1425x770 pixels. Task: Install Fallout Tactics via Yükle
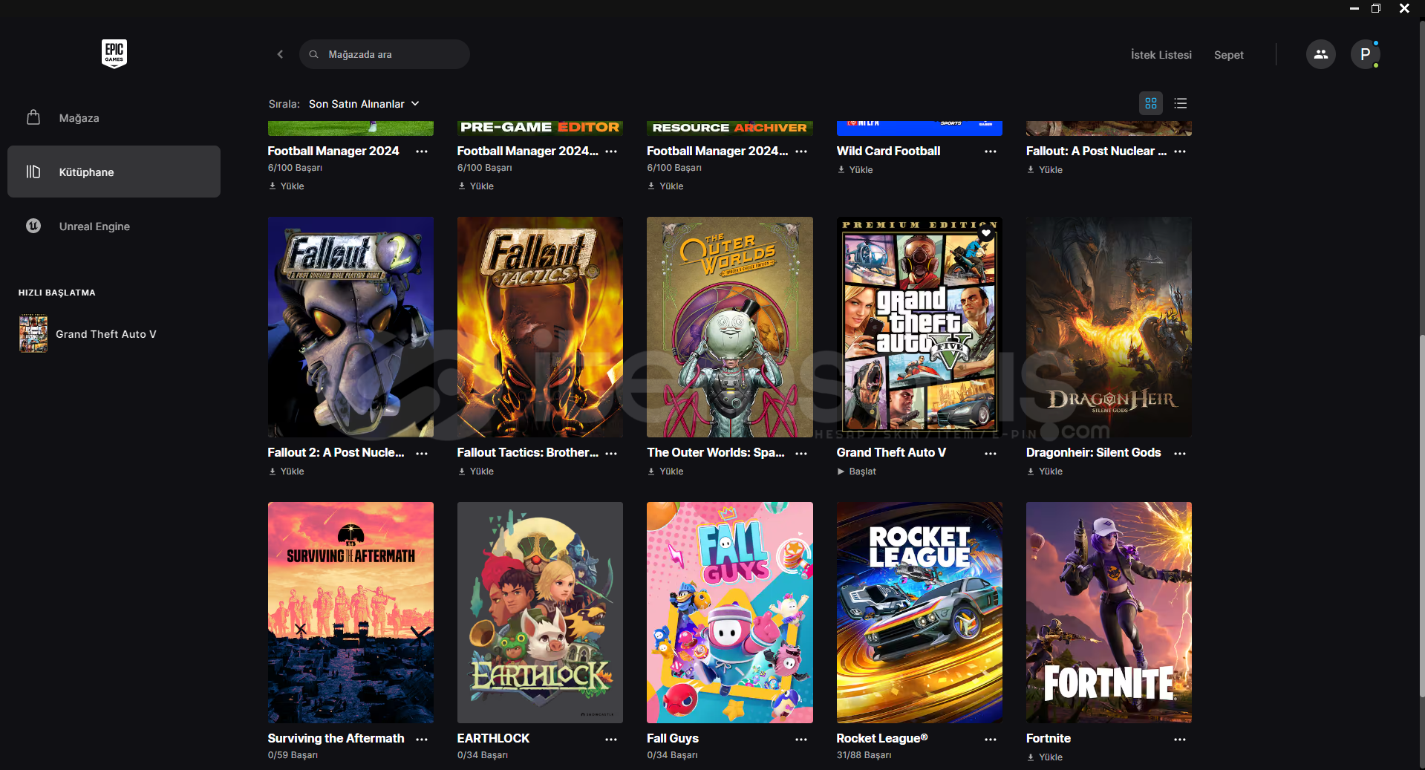(476, 472)
